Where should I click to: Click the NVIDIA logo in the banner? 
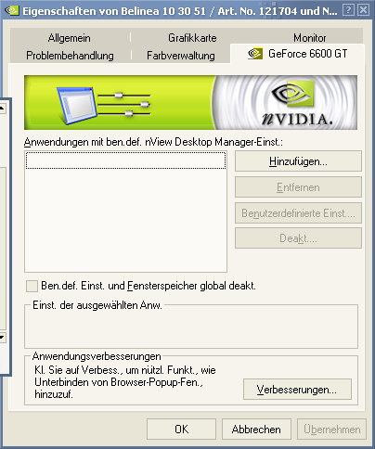tap(297, 103)
